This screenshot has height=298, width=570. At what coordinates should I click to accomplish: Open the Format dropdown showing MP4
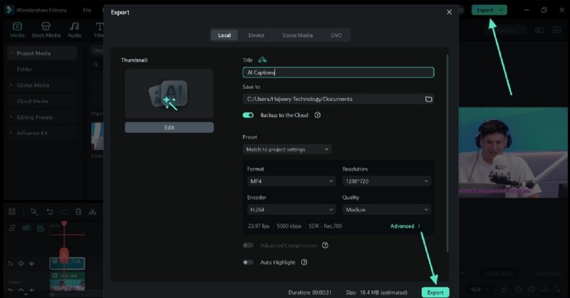pos(291,181)
